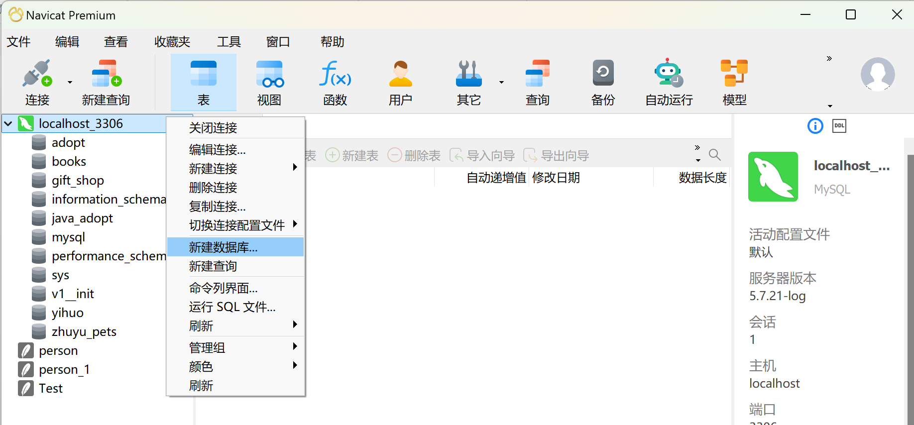The height and width of the screenshot is (425, 914).
Task: Select the gift_shop database
Action: tap(78, 181)
